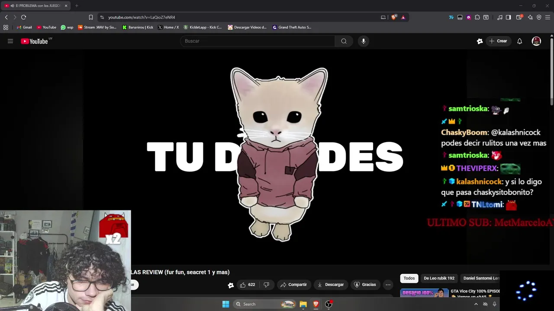Screen dimensions: 554x311
Task: Open a new browser tab
Action: (x=77, y=6)
